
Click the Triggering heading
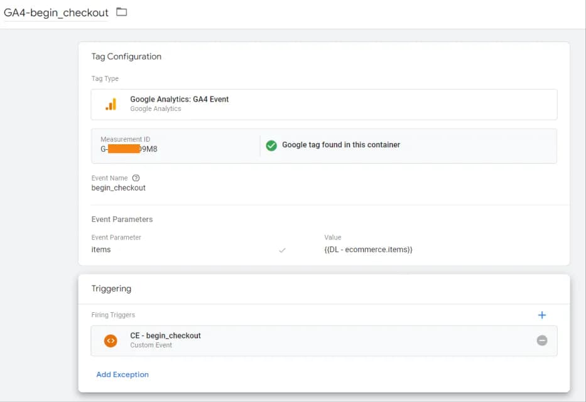click(x=111, y=288)
